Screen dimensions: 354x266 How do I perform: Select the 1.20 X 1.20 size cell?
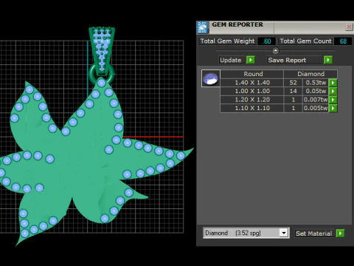point(252,100)
